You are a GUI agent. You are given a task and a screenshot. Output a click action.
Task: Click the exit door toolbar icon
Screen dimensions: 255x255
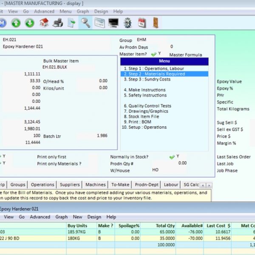pyautogui.click(x=156, y=23)
